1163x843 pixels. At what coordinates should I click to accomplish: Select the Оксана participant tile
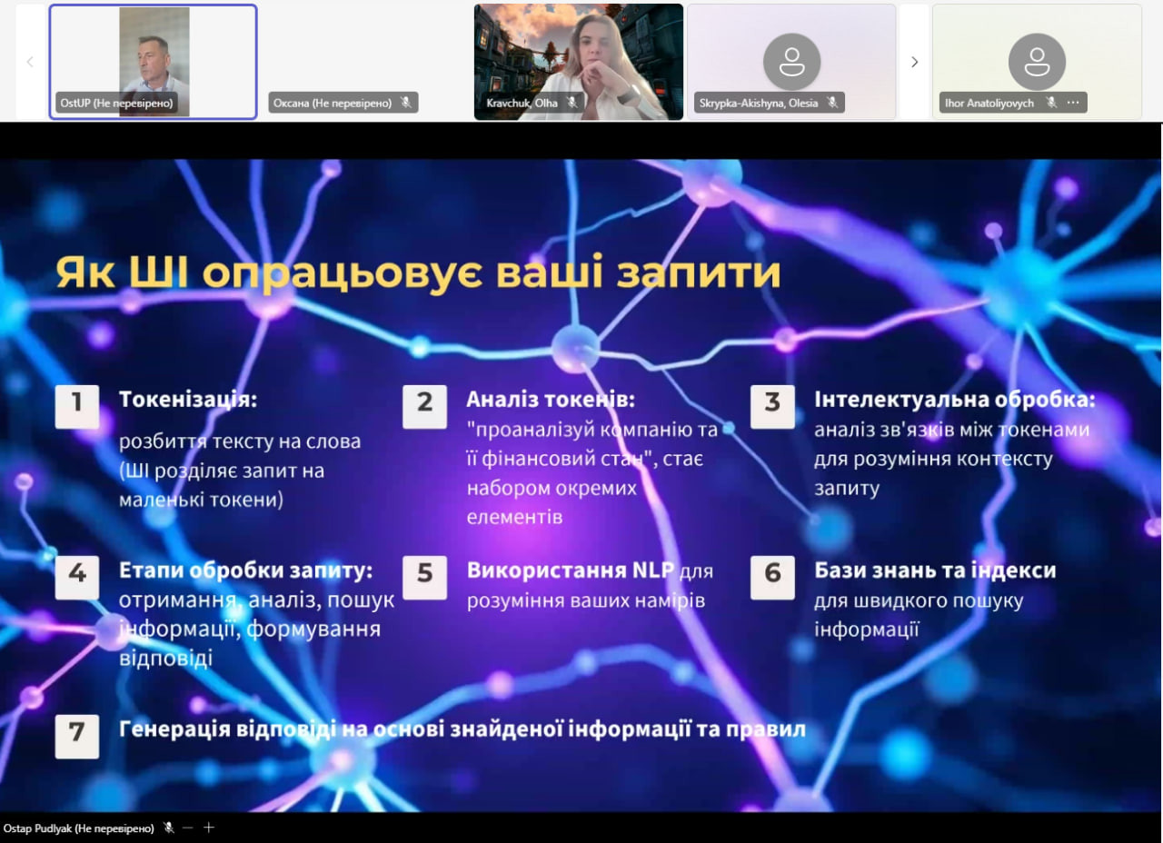pyautogui.click(x=364, y=62)
